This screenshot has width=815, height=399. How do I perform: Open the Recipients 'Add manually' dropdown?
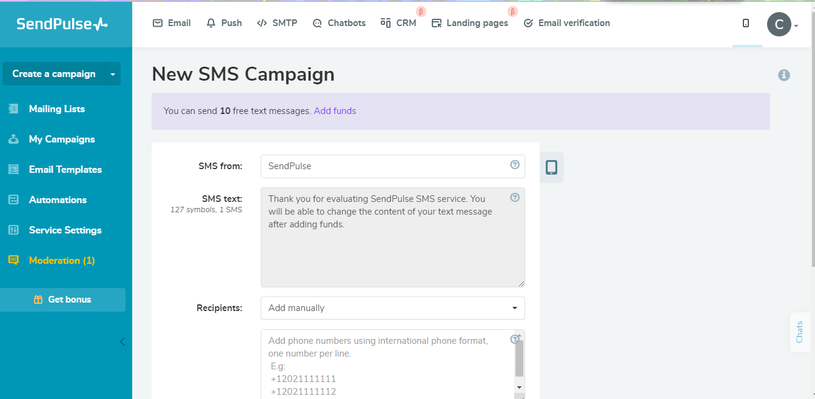click(x=392, y=308)
